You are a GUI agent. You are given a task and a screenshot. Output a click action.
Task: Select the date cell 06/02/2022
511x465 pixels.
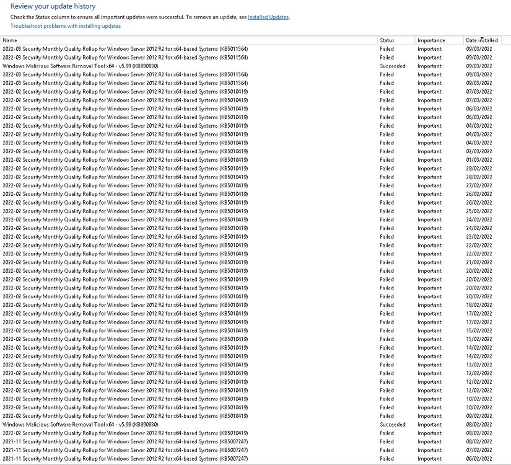pos(479,458)
